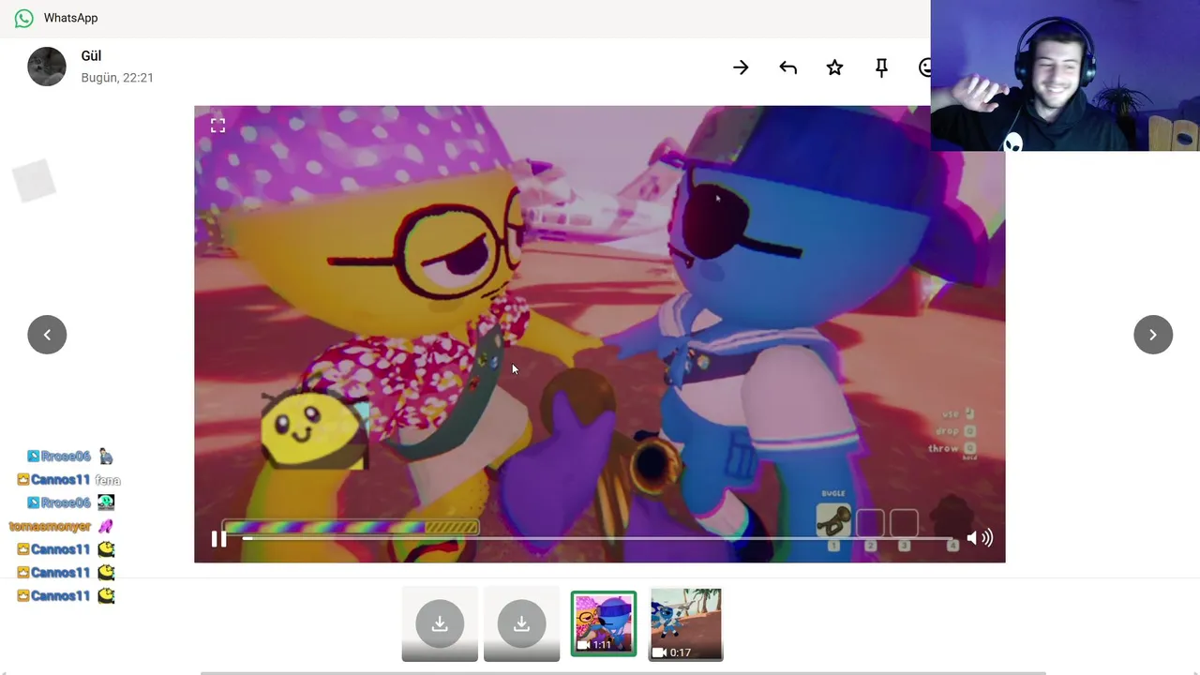Click Gül's profile picture
This screenshot has width=1200, height=675.
47,67
